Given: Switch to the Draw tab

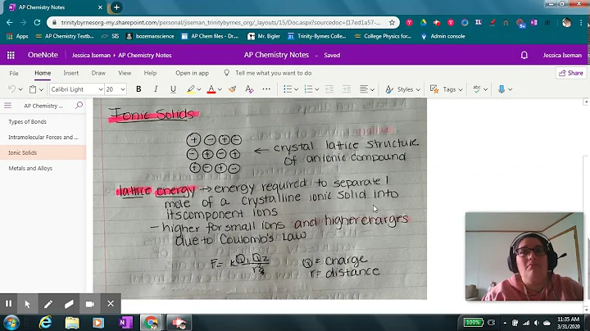Looking at the screenshot, I should (x=98, y=73).
